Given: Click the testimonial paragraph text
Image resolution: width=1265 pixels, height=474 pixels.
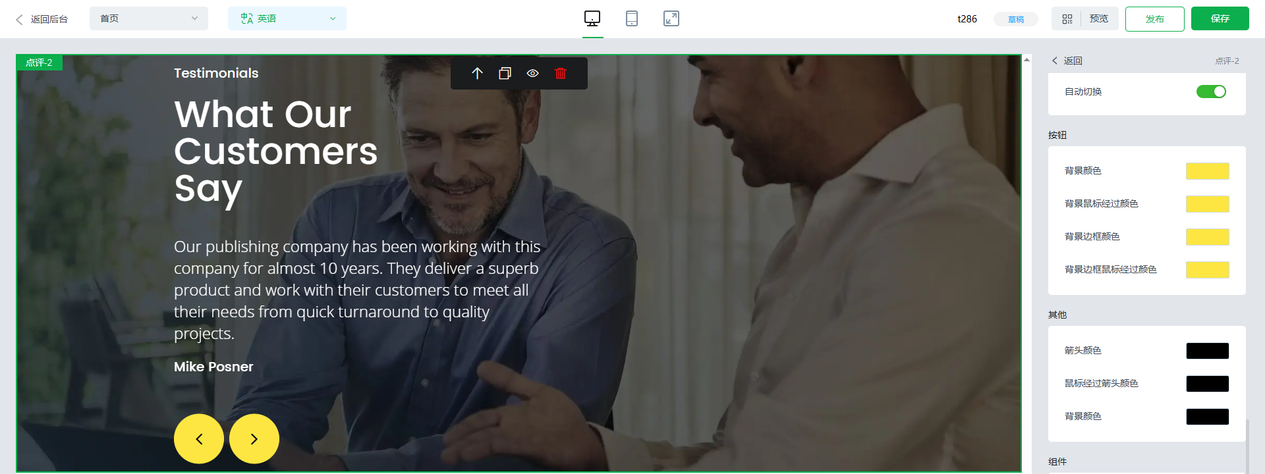Looking at the screenshot, I should (357, 290).
